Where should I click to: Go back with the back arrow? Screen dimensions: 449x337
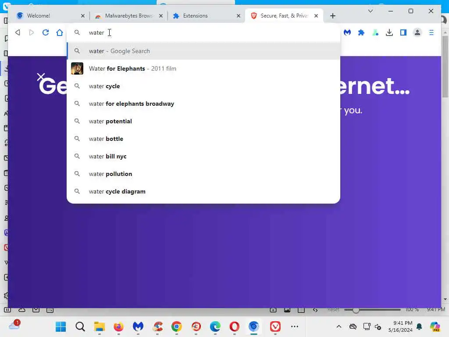pos(18,32)
